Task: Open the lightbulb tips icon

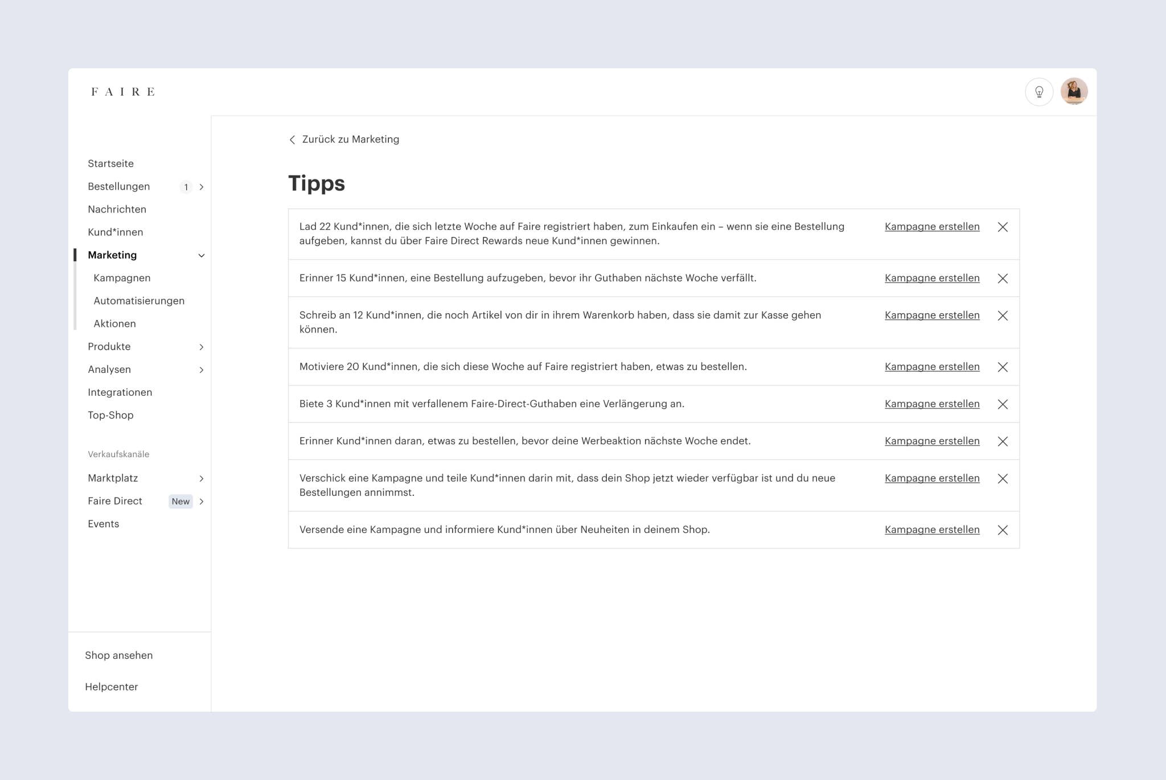Action: point(1039,92)
